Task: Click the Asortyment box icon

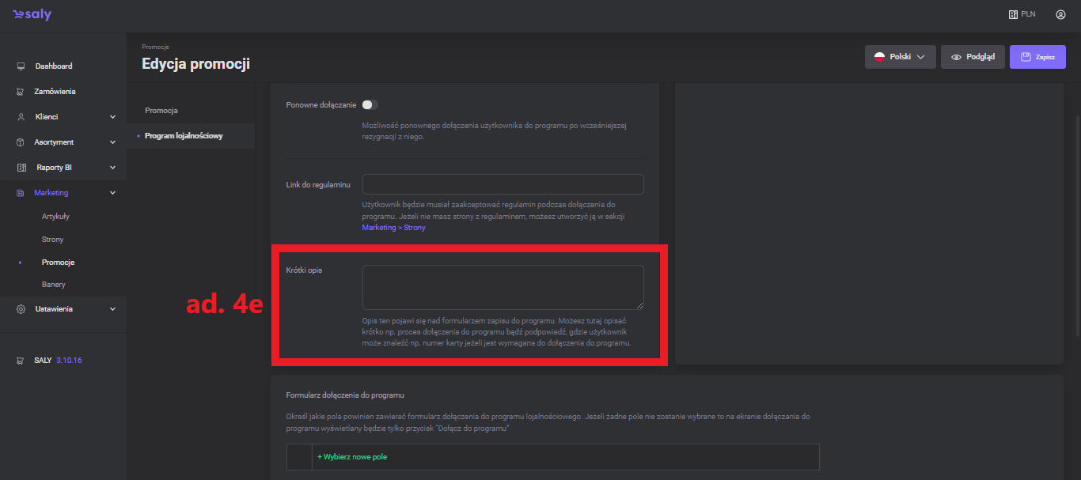Action: [21, 142]
